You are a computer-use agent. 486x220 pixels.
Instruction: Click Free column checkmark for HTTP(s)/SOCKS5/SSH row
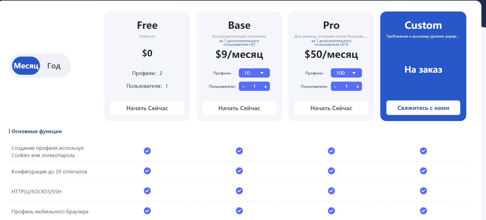[x=147, y=191]
